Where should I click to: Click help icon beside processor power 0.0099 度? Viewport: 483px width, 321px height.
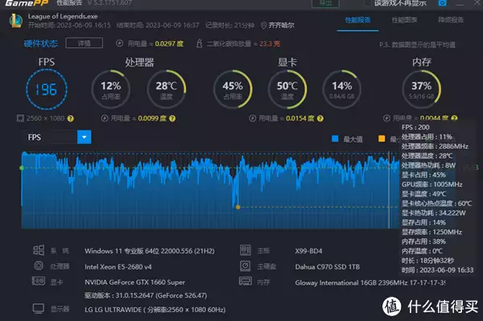pos(172,118)
